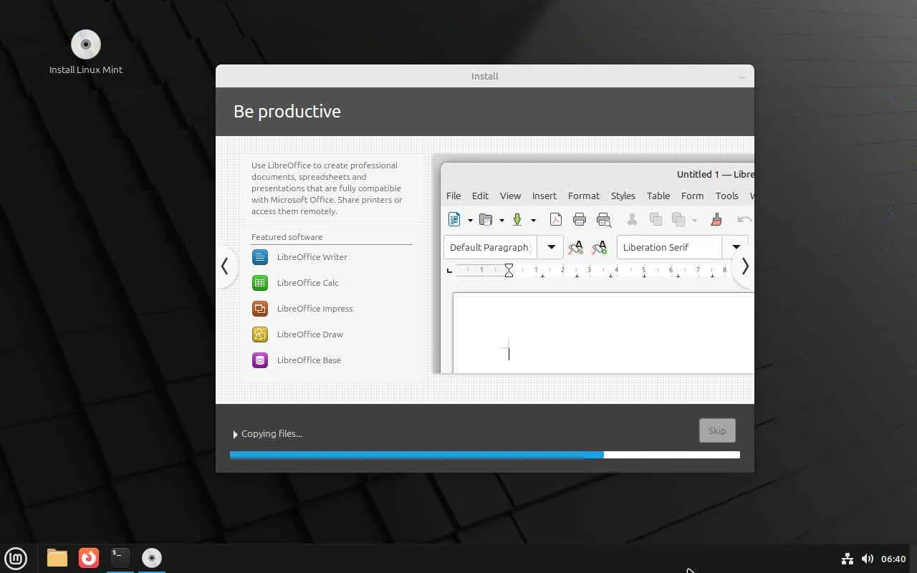917x573 pixels.
Task: Click the "Copying files..." status text
Action: (272, 434)
